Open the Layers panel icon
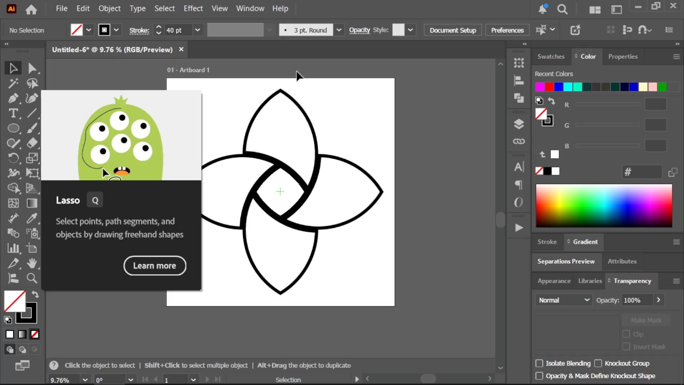 (519, 124)
